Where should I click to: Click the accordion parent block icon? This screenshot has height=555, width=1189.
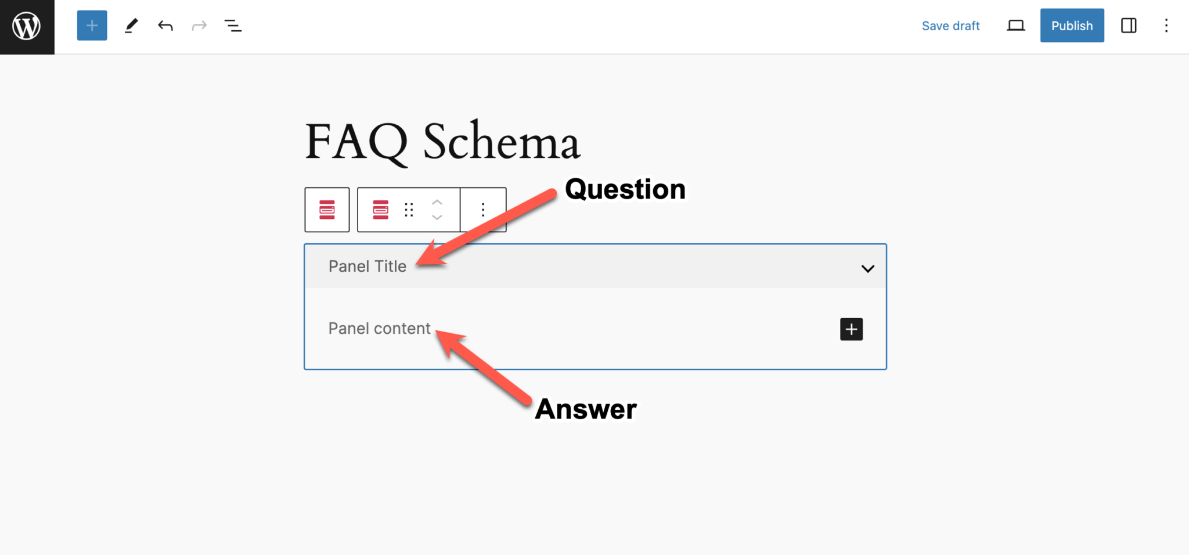[326, 210]
